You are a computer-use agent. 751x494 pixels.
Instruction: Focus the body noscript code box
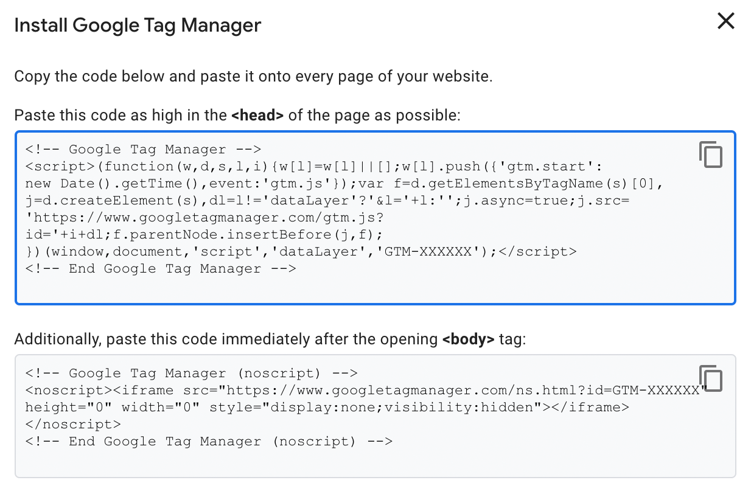375,416
